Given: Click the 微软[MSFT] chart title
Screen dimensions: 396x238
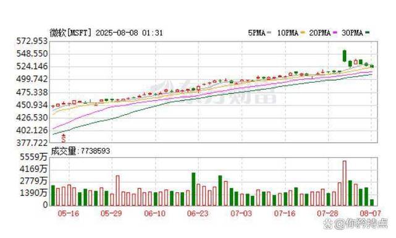Looking at the screenshot, I should [70, 33].
